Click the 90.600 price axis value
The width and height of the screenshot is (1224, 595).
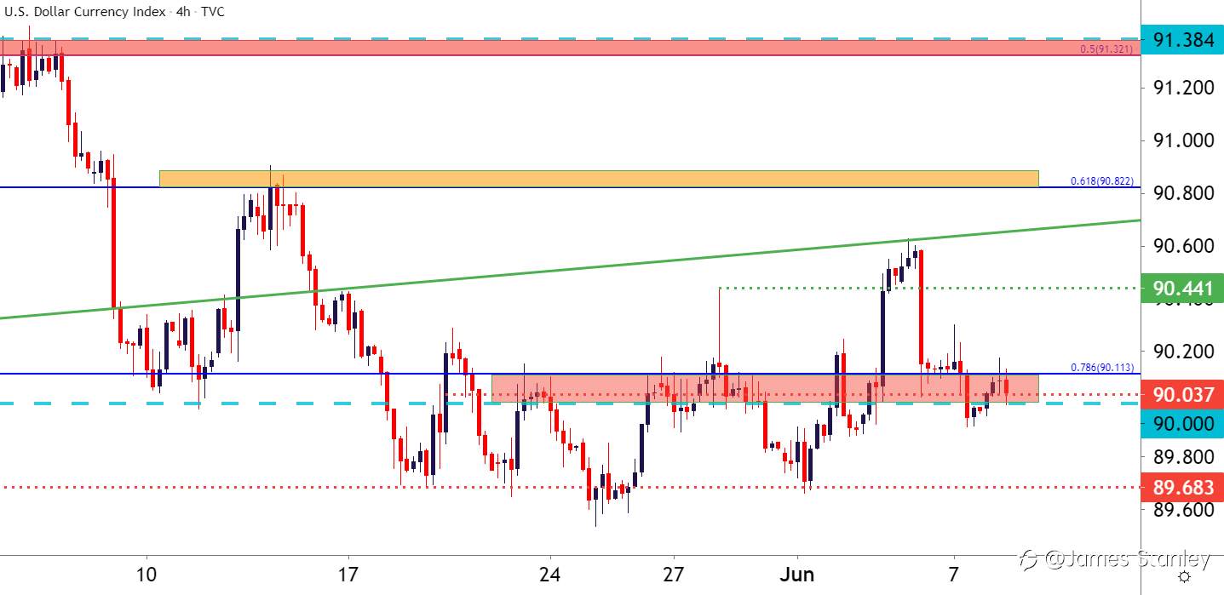click(1182, 246)
